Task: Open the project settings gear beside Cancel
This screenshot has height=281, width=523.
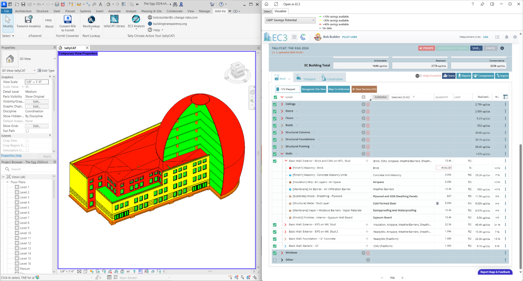Action: (x=502, y=48)
